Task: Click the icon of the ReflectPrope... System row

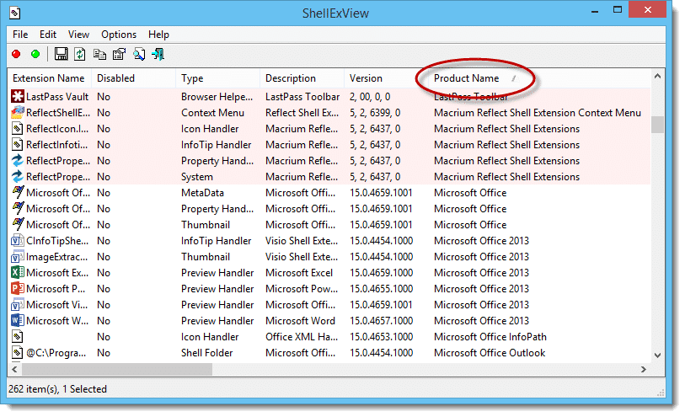Action: 18,176
